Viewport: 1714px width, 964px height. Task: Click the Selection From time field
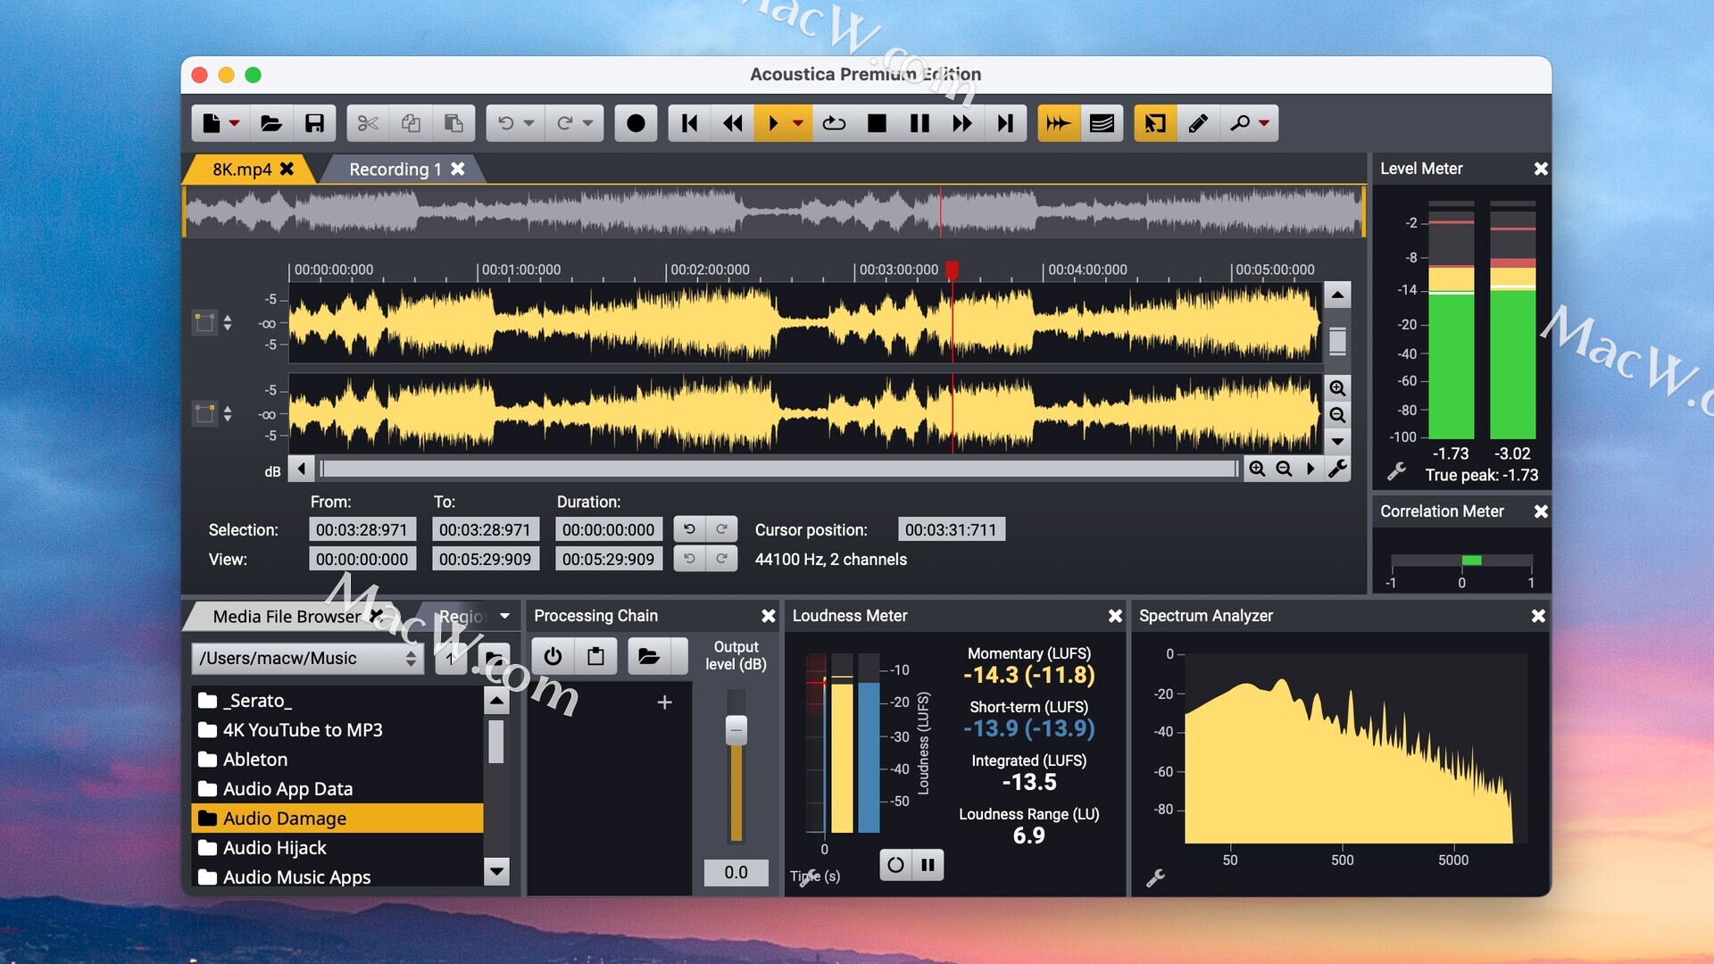tap(362, 529)
